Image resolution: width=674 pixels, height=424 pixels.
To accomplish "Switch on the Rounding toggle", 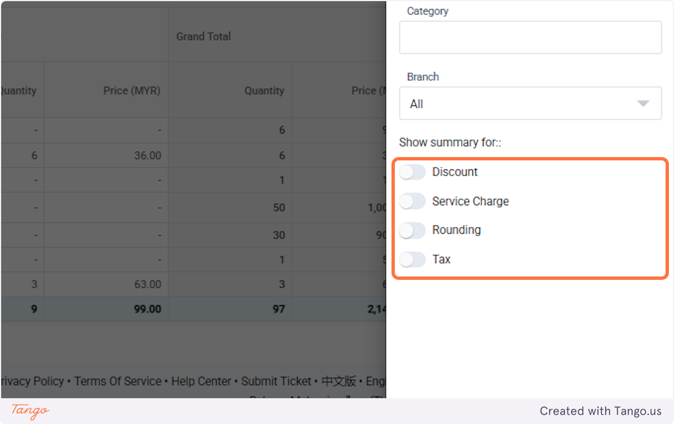I will tap(413, 230).
